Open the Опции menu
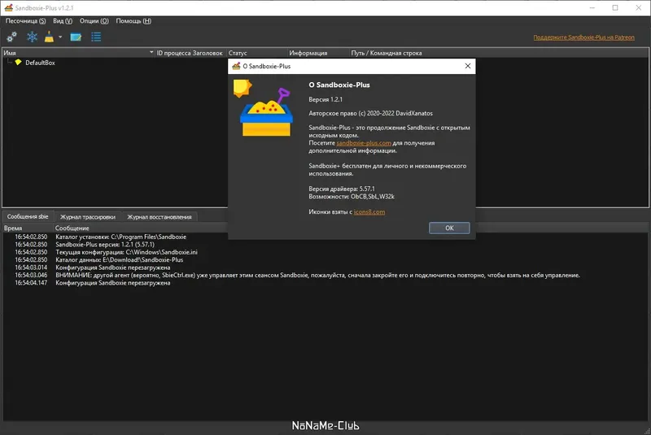Screen dimensions: 651x435 (94, 21)
